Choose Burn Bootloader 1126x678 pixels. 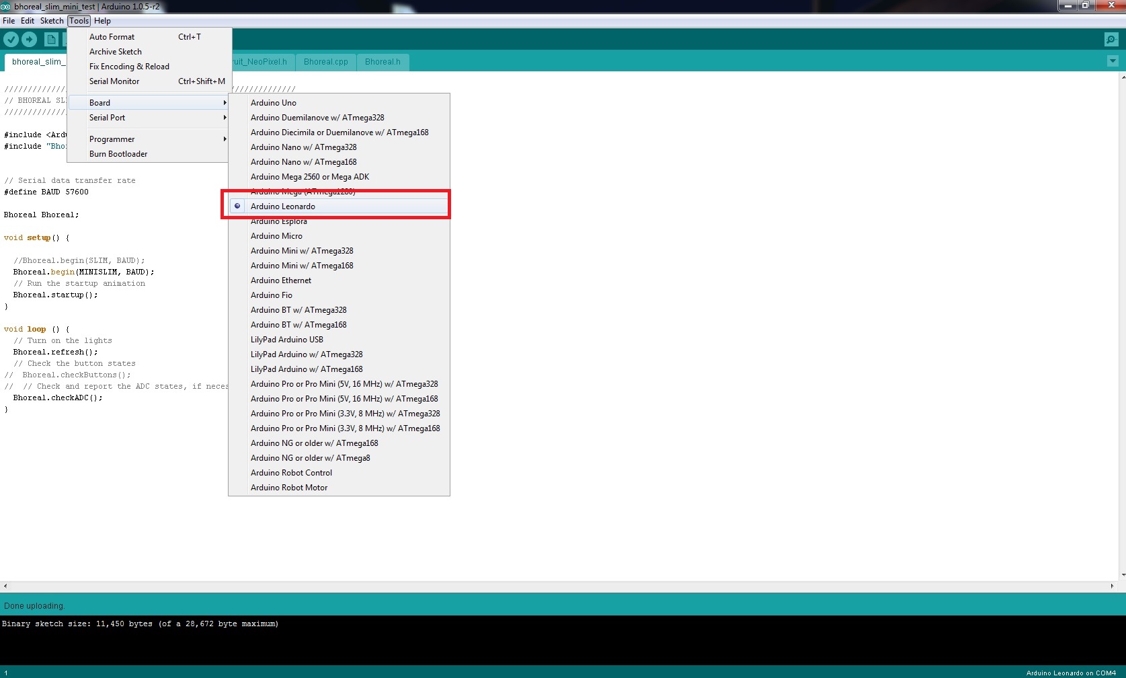point(149,154)
